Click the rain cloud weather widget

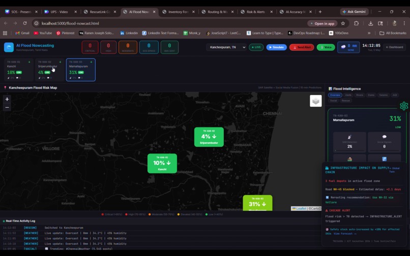point(348,47)
